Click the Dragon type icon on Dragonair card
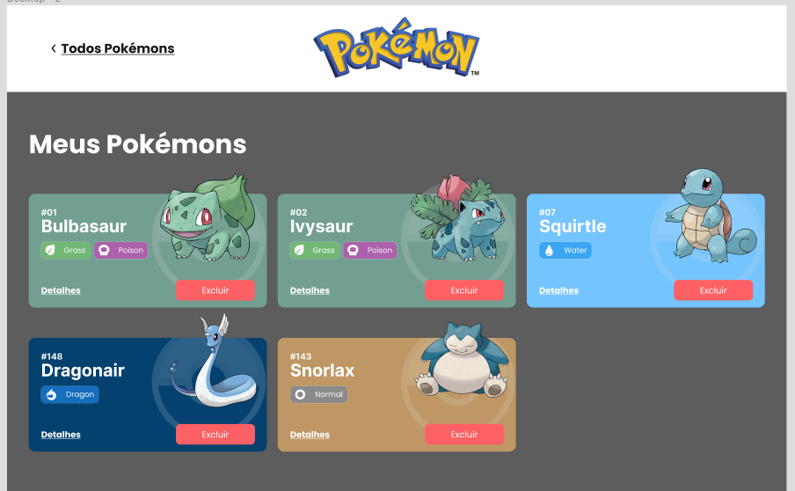The image size is (795, 491). (51, 394)
